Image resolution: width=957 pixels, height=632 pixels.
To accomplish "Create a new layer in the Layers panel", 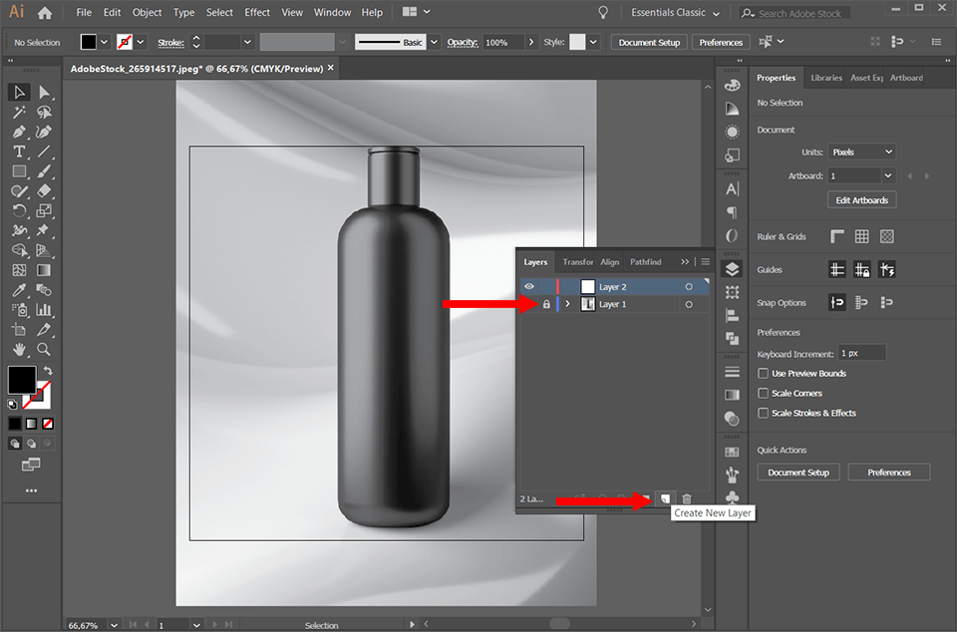I will [663, 499].
